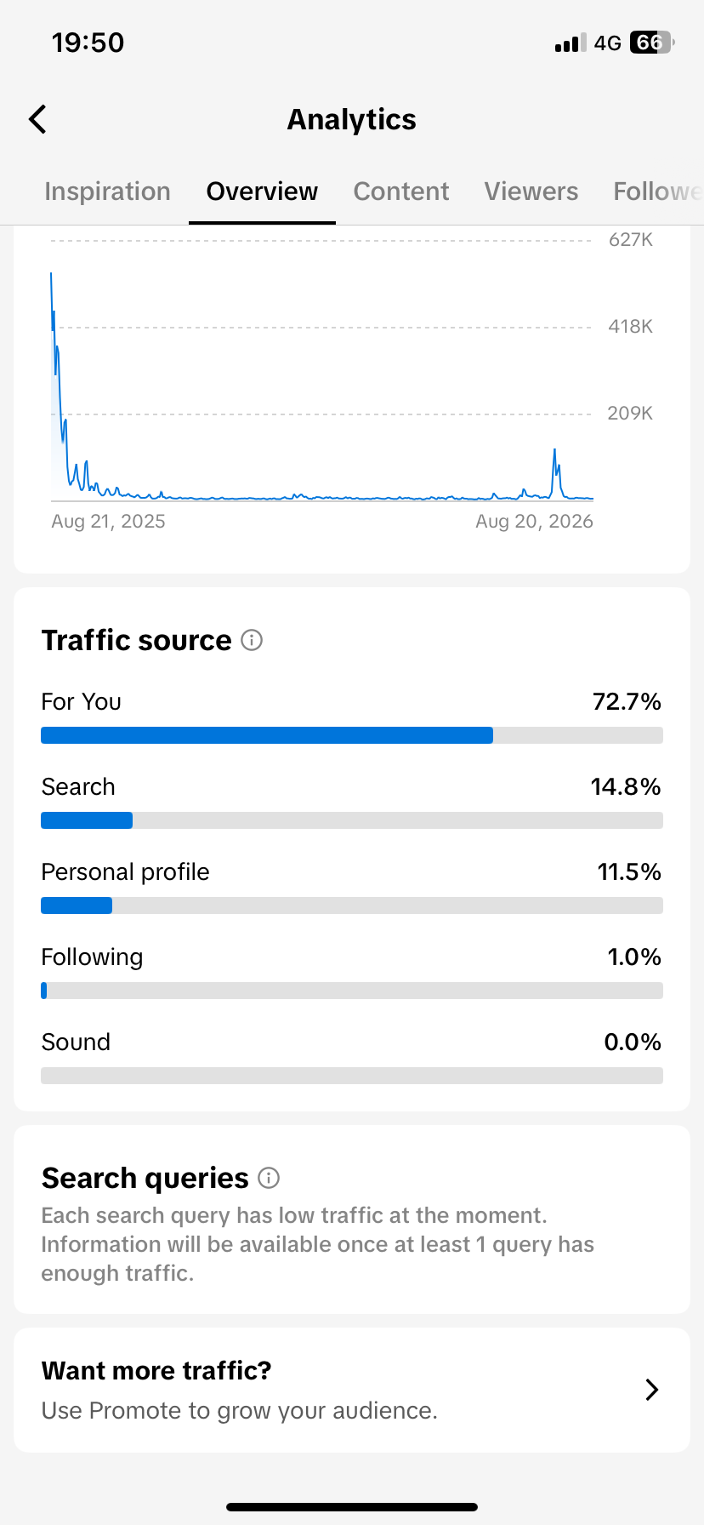This screenshot has height=1525, width=704.
Task: Tap the 4G network indicator
Action: point(608,43)
